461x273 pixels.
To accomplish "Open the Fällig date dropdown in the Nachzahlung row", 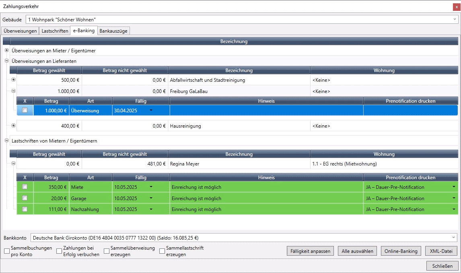I will pyautogui.click(x=151, y=209).
